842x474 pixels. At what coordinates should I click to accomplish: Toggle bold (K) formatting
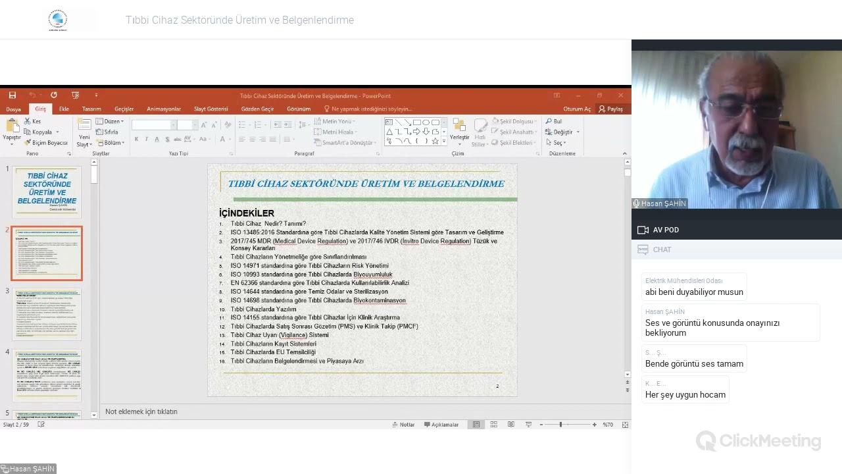tap(136, 139)
